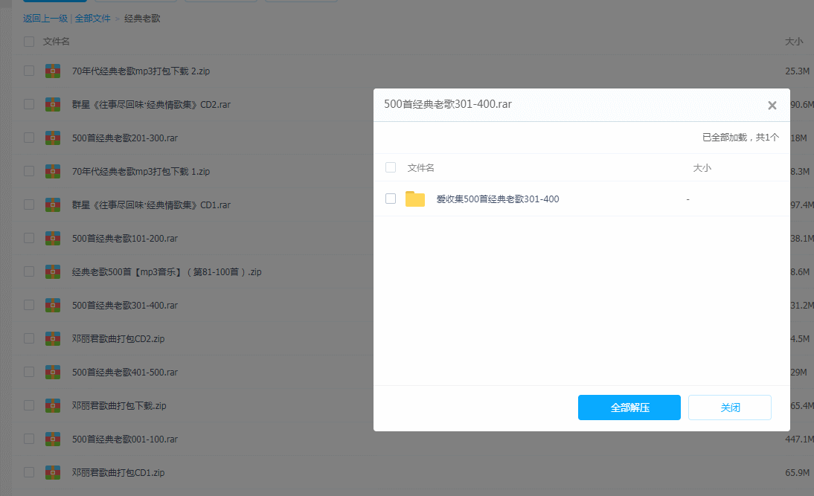This screenshot has height=496, width=814.
Task: Check the checkbox beside 500首经典老歌401-500.rar
Action: 28,372
